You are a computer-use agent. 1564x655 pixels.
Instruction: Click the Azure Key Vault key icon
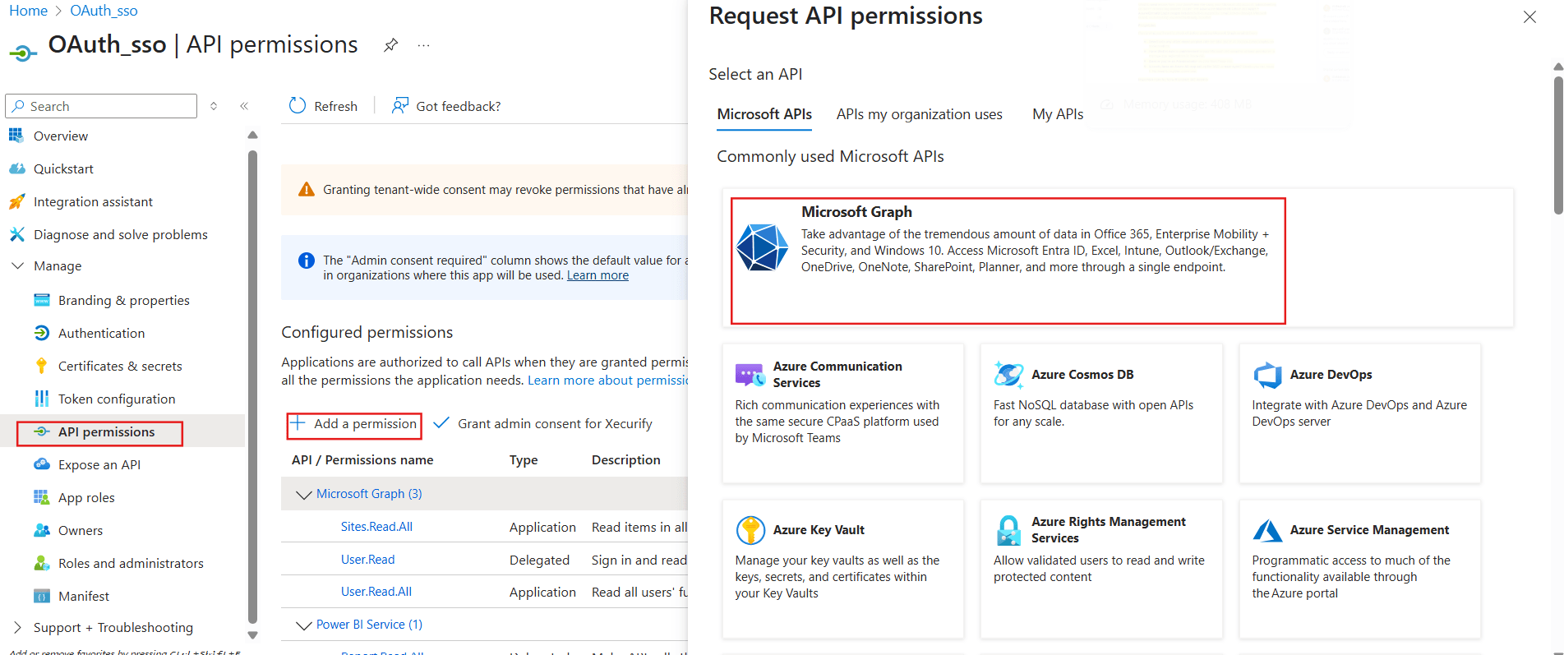tap(750, 530)
